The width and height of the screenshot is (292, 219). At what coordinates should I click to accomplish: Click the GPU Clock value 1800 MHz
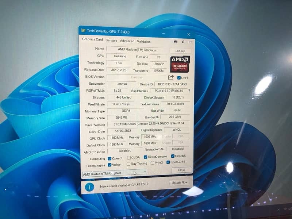click(x=116, y=138)
